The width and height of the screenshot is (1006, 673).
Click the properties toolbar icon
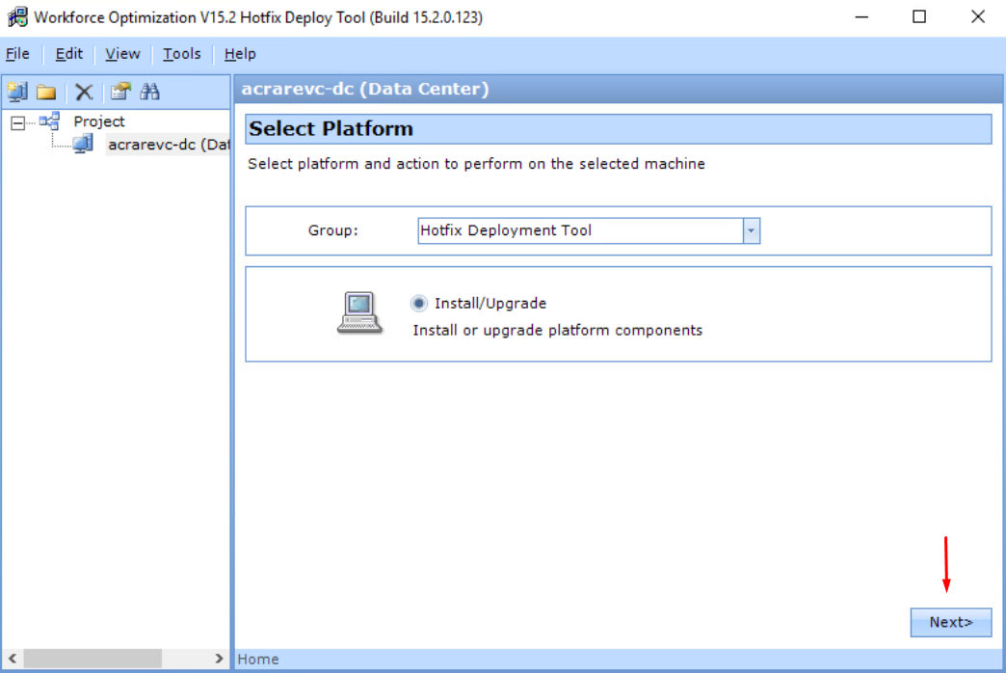pos(119,92)
